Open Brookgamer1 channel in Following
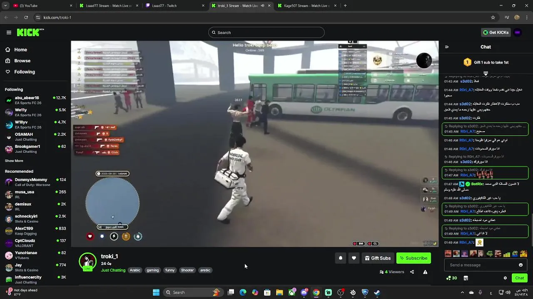Screen dimensions: 533x299 click(x=35, y=149)
